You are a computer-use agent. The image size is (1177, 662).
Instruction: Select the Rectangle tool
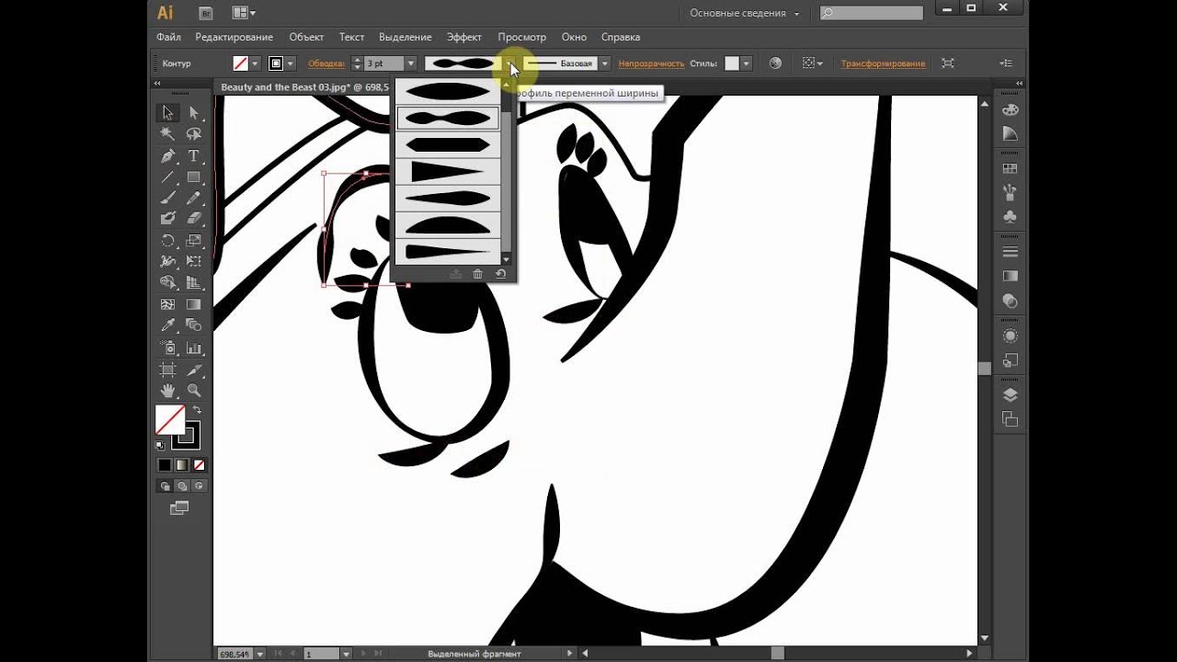[x=194, y=177]
